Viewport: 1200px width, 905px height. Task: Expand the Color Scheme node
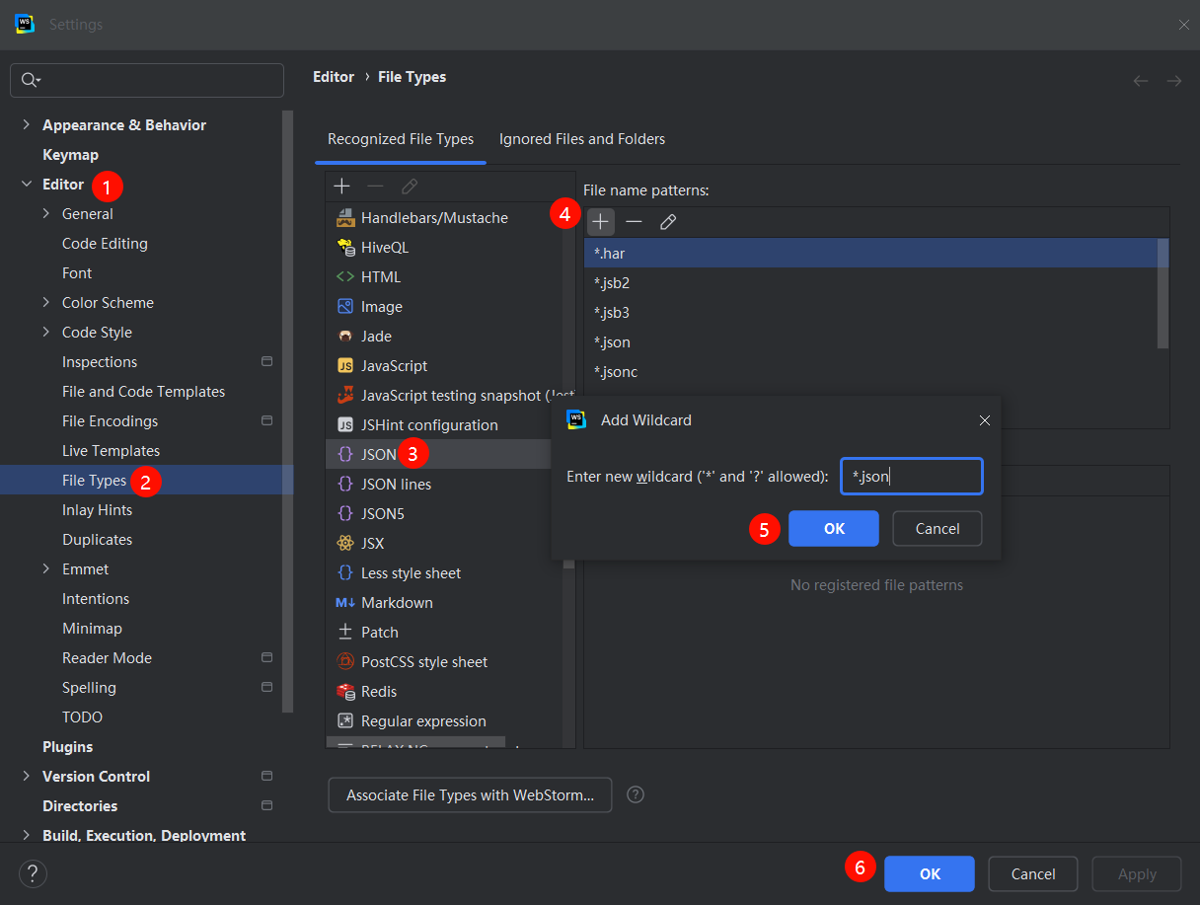[46, 303]
